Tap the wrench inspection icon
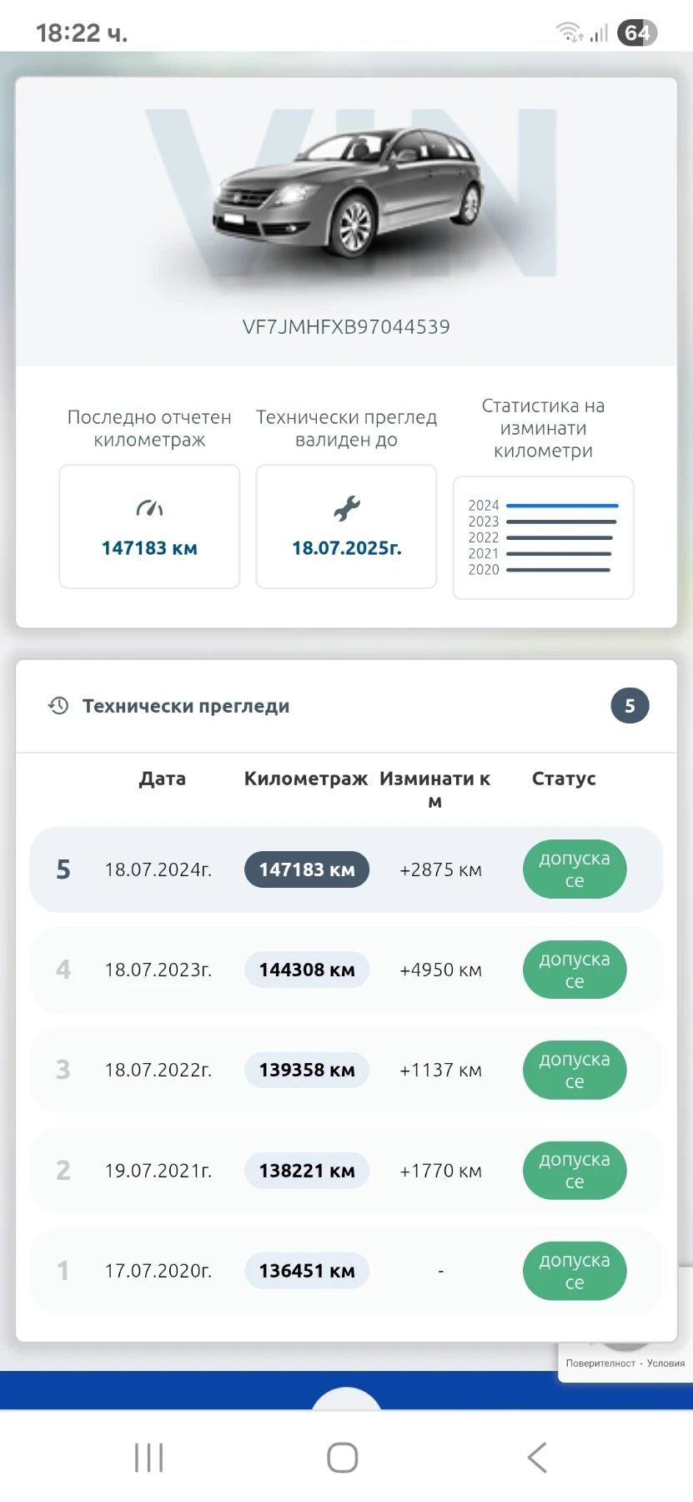693x1502 pixels. click(x=346, y=508)
